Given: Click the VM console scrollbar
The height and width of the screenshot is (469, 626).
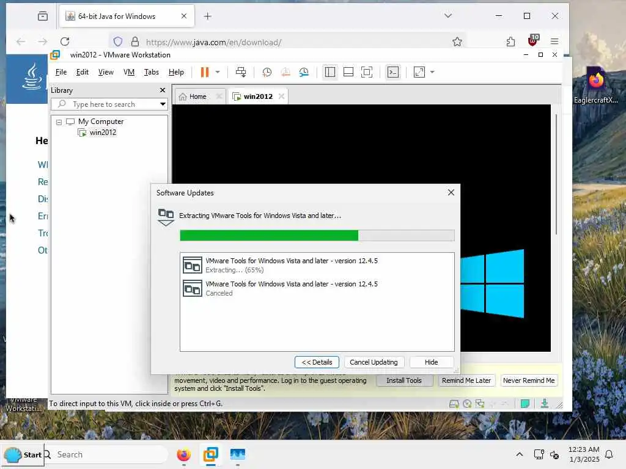Looking at the screenshot, I should (556, 174).
